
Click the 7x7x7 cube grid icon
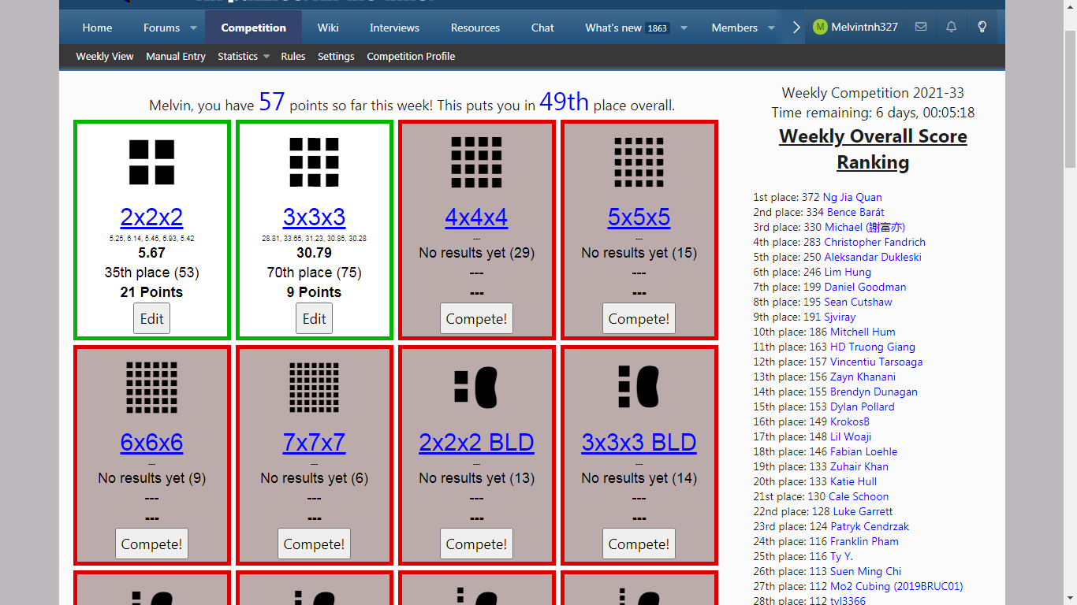point(314,388)
